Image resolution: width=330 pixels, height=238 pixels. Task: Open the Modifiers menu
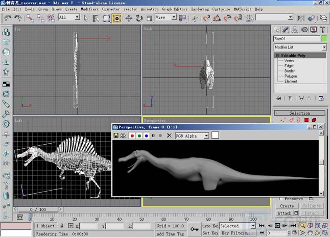[90, 9]
